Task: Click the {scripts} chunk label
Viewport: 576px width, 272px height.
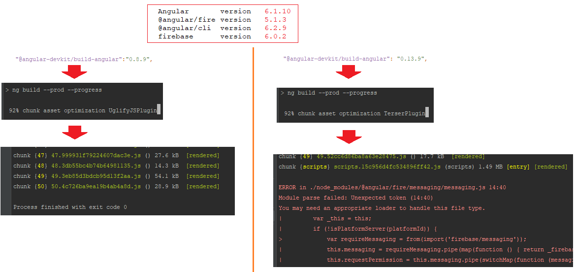Action: 315,167
